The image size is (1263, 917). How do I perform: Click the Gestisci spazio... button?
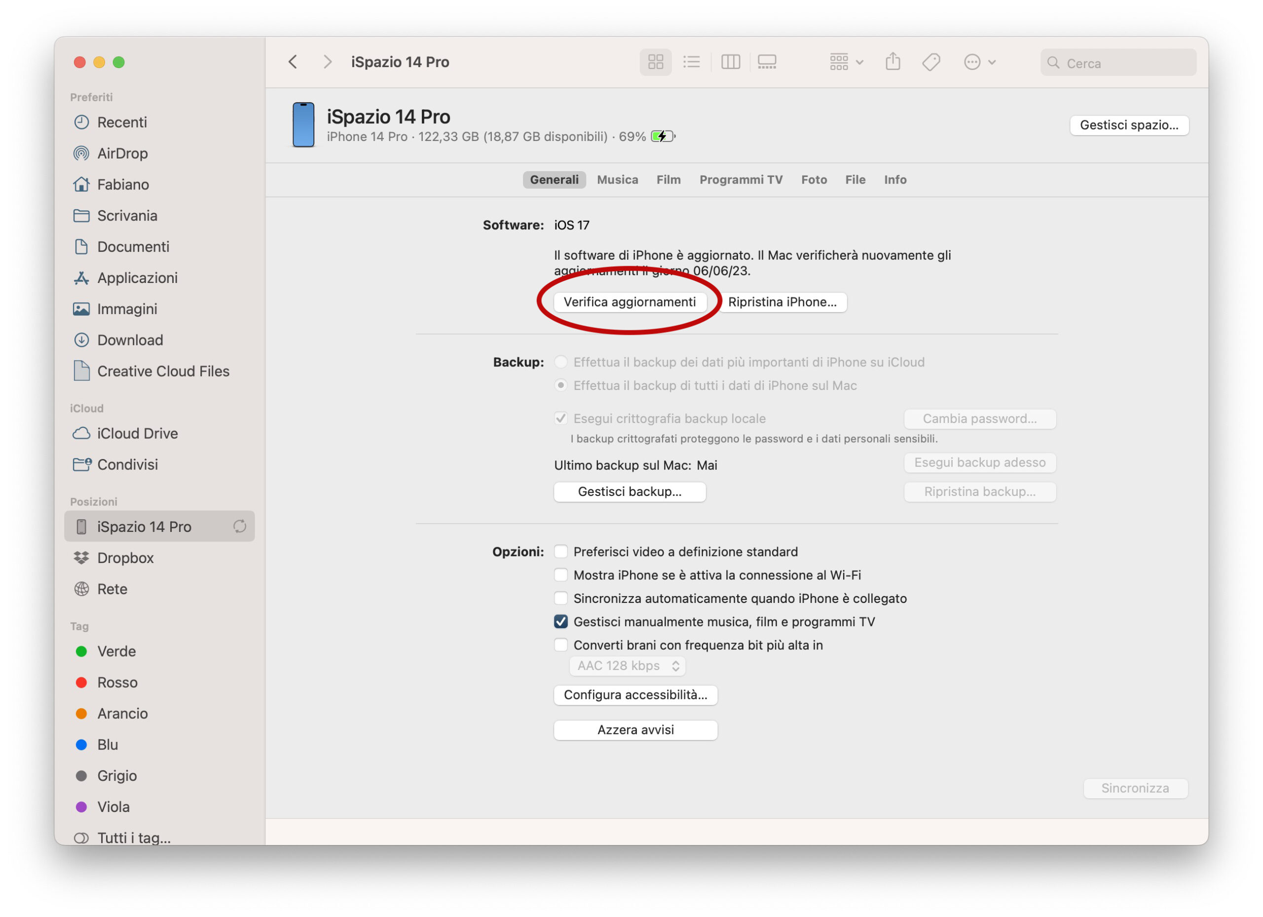click(x=1129, y=125)
